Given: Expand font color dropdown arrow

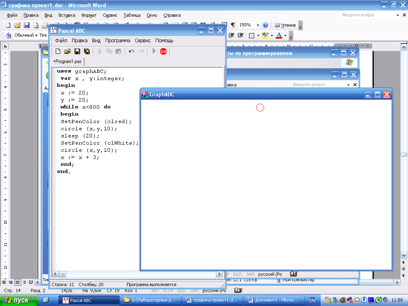Looking at the screenshot, I should (285, 35).
